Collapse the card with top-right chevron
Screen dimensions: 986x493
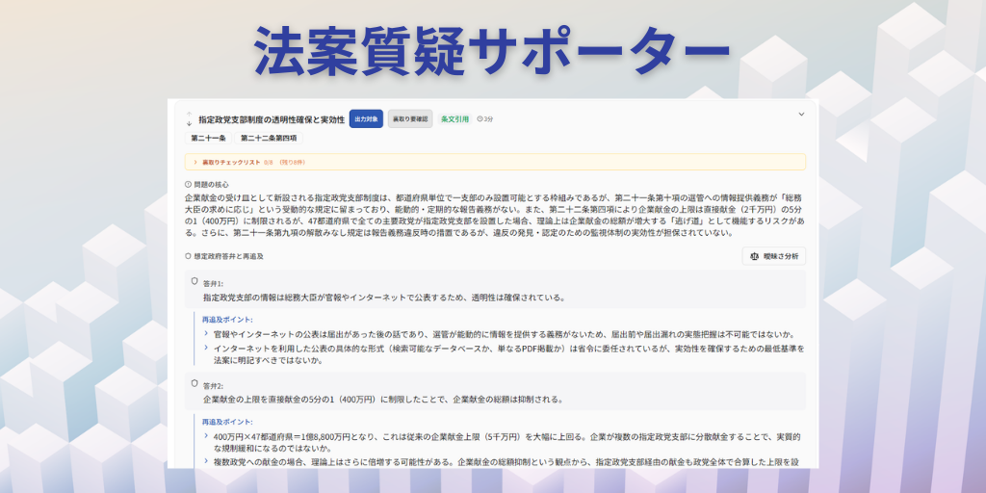(x=801, y=115)
